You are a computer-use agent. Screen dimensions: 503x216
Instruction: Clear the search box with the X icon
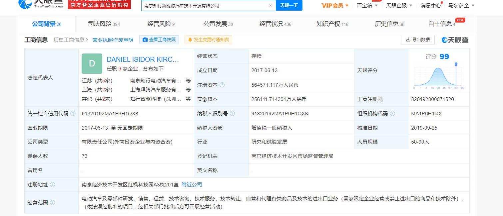[x=270, y=5]
